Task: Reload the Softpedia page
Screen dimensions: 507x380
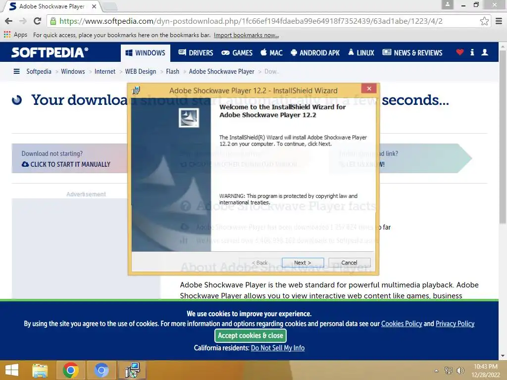Action: (x=37, y=21)
